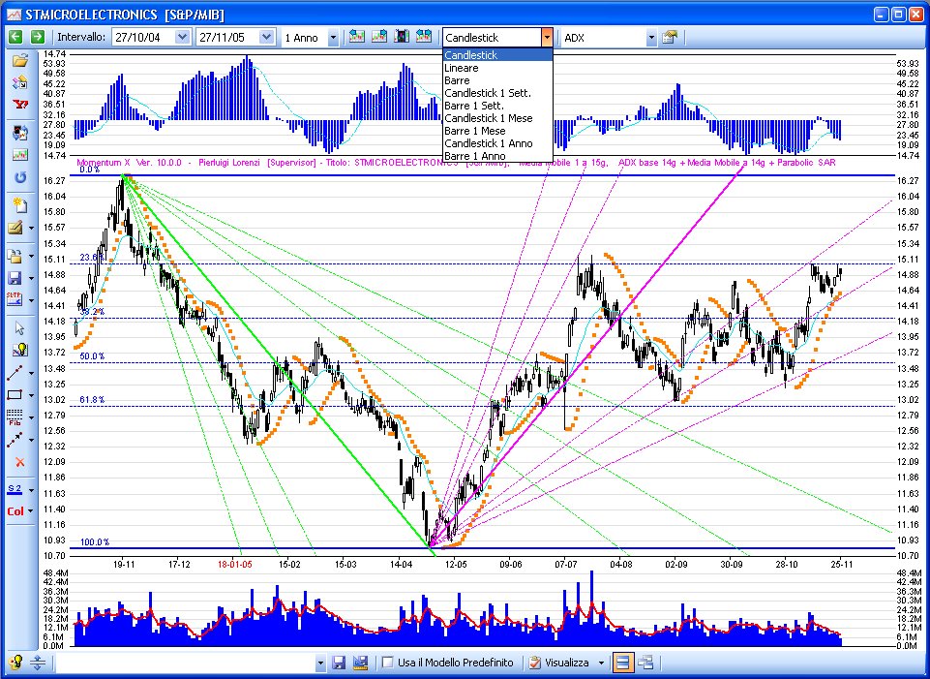Choose 'Barre 1 Anno' option
Viewport: 930px width, 679px height.
pos(497,156)
